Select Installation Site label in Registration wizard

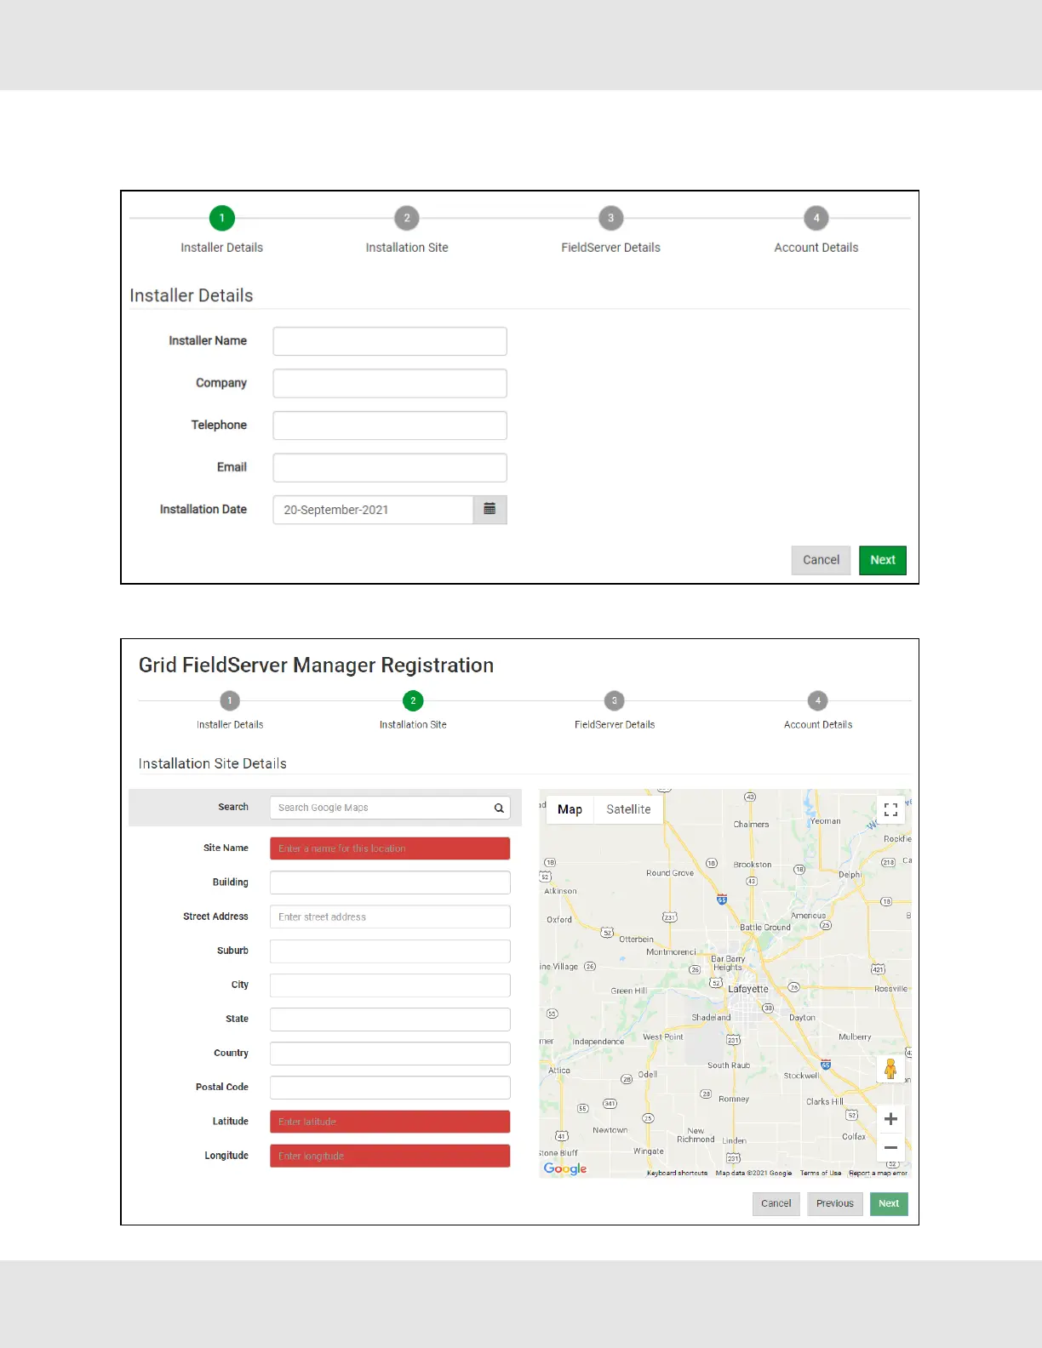[x=413, y=725]
